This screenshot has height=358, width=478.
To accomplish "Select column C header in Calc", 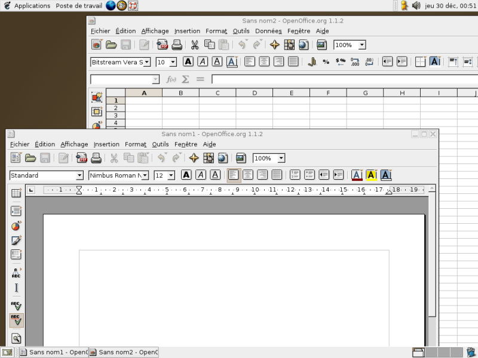I will point(217,93).
